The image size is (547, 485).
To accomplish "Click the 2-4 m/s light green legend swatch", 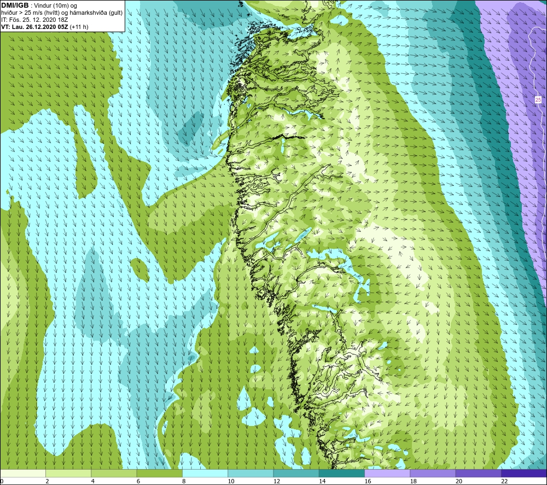I will (68, 473).
